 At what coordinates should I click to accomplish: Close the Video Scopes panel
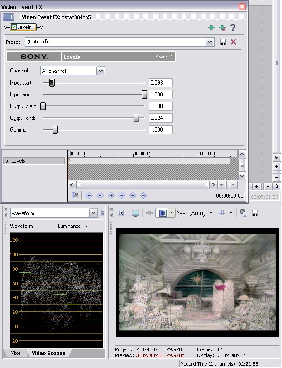(x=5, y=209)
